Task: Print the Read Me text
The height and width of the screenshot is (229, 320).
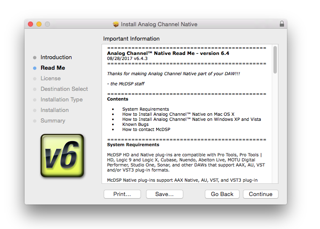Action: 122,194
